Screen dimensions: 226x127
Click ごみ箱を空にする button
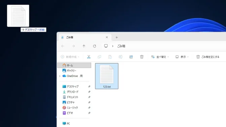coord(208,57)
